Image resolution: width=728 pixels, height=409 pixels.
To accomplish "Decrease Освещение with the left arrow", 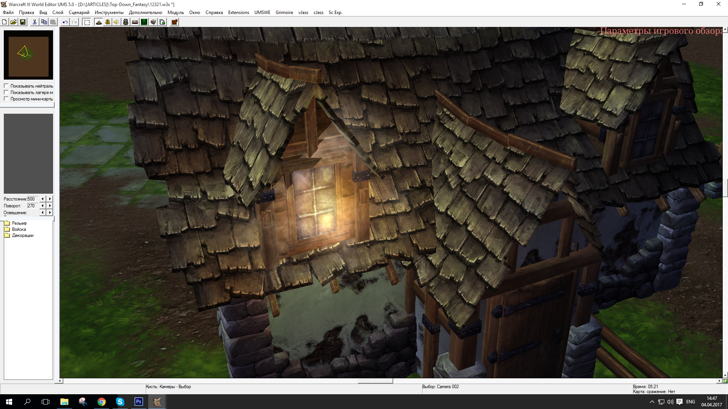I will point(42,213).
